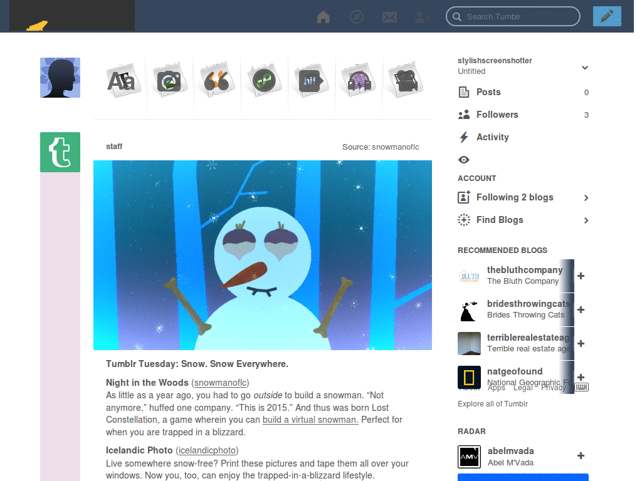
Task: Open the snowmanoflc link in post text
Action: tap(220, 383)
